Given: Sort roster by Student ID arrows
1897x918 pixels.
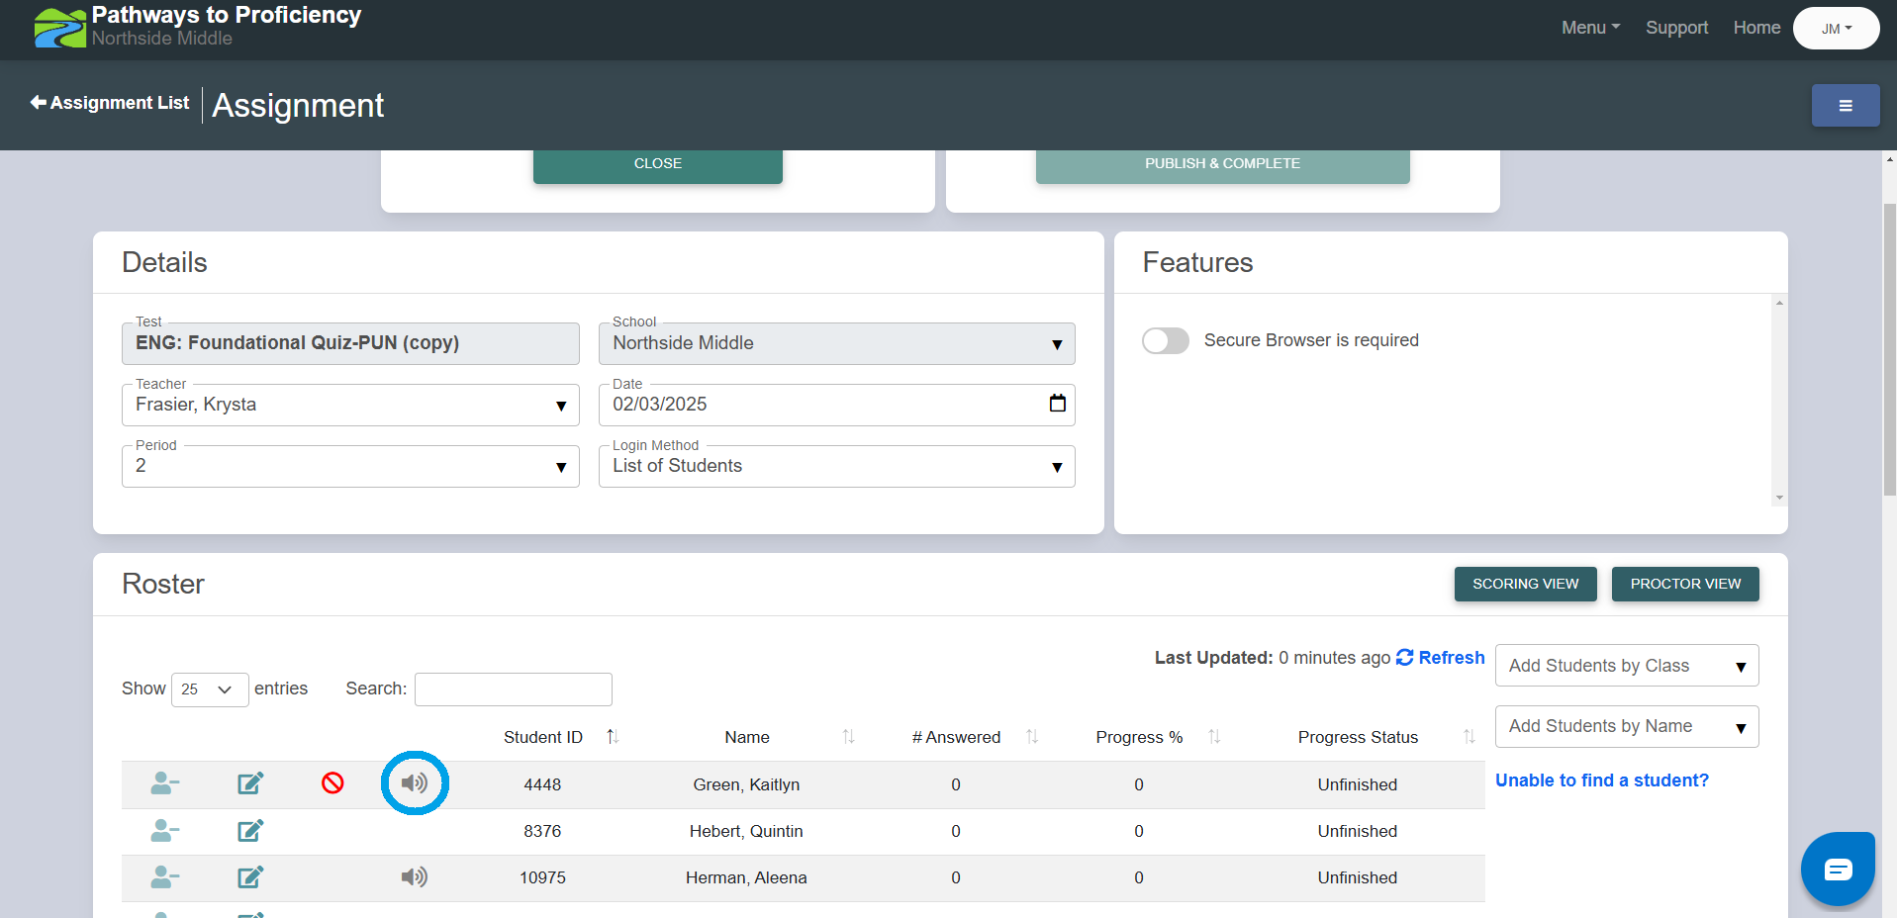Looking at the screenshot, I should 613,737.
